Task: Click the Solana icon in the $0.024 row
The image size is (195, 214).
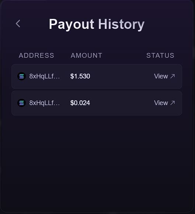Action: (22, 103)
